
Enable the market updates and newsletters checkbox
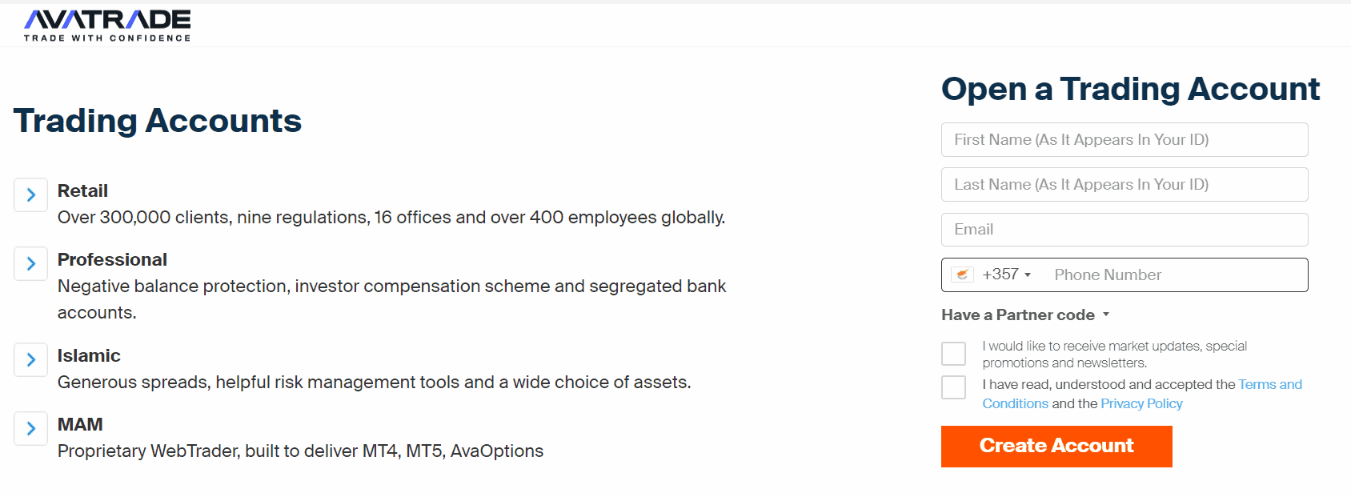[x=953, y=353]
